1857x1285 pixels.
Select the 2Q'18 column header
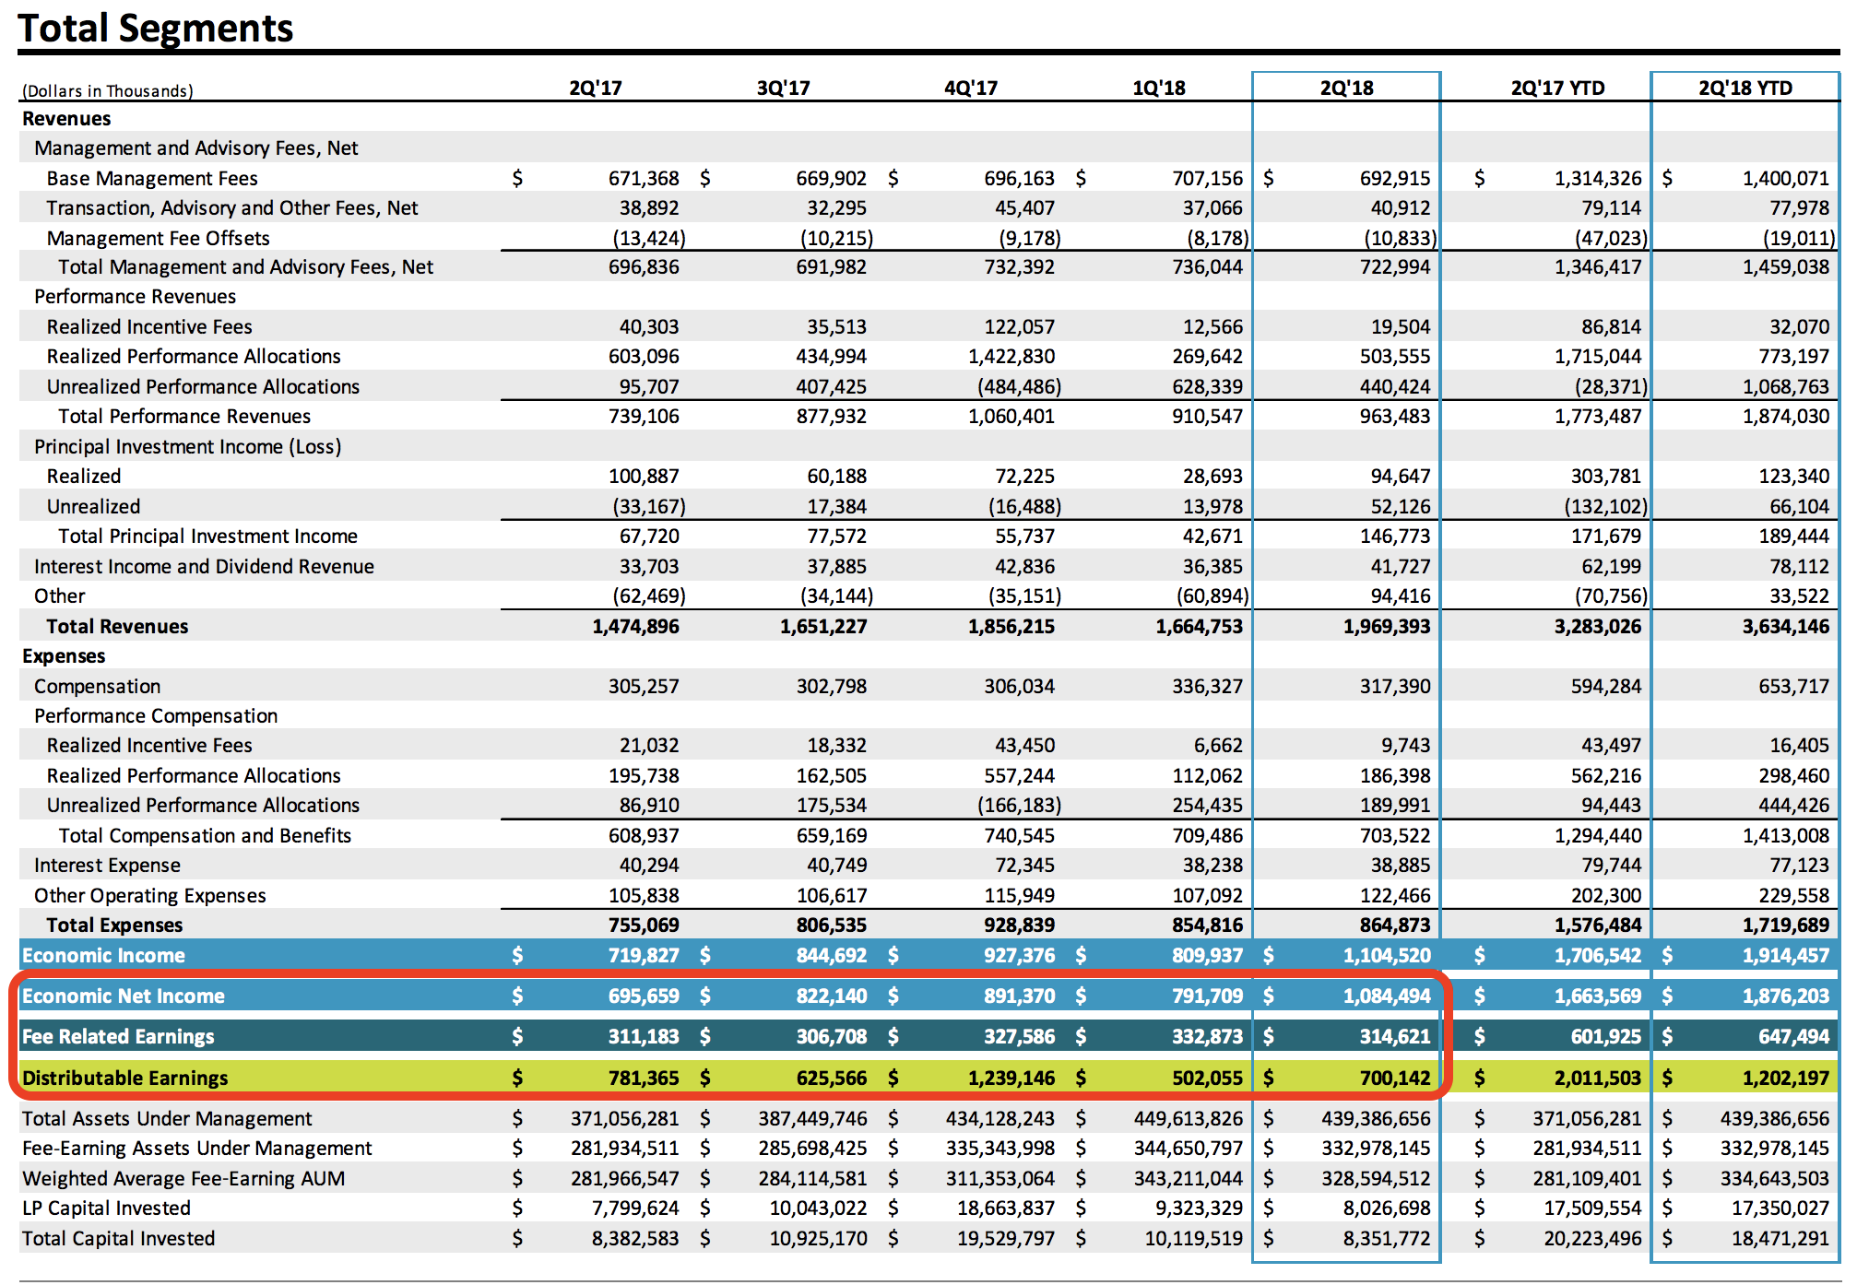tap(1347, 88)
